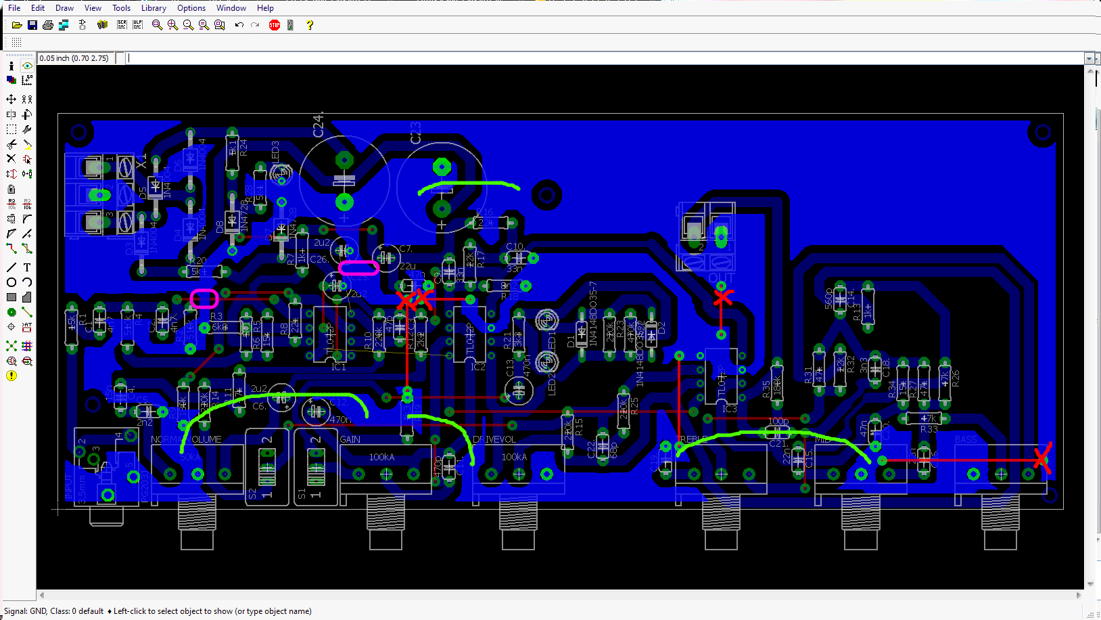The image size is (1101, 620).
Task: Select the Delete tool
Action: pyautogui.click(x=11, y=158)
